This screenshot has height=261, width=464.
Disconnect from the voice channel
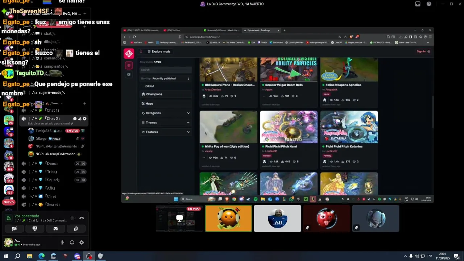(82, 218)
